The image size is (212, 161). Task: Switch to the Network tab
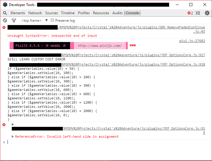coord(35,13)
